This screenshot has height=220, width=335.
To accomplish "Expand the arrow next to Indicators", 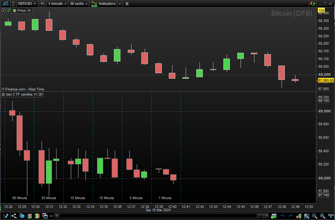I will pos(120,4).
